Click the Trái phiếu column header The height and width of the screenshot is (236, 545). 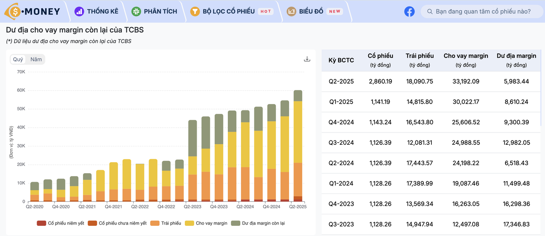coord(419,60)
